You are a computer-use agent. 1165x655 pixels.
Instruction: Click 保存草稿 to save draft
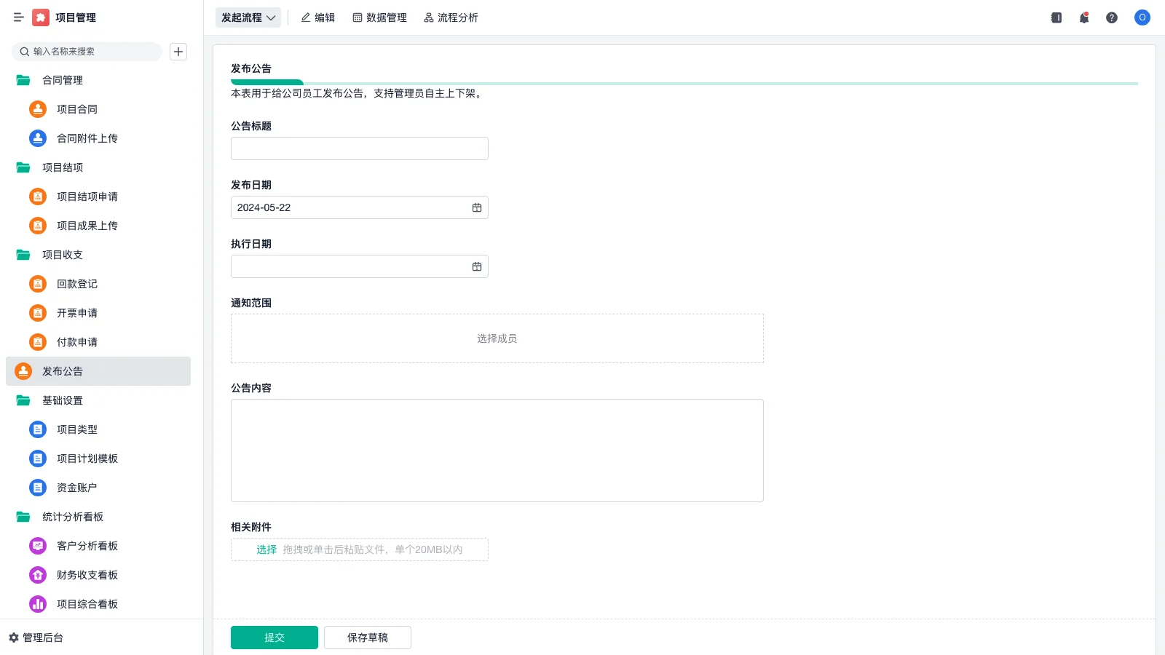click(x=368, y=637)
